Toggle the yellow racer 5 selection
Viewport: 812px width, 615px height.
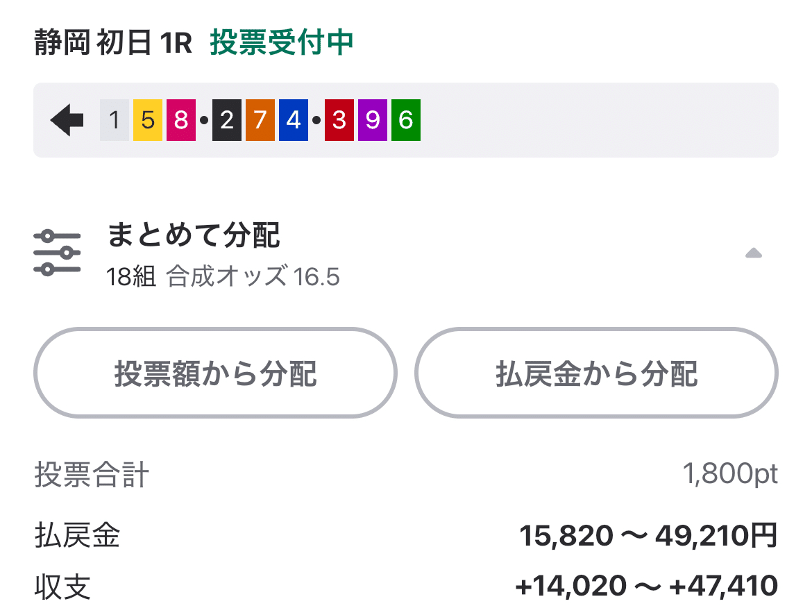[x=146, y=119]
